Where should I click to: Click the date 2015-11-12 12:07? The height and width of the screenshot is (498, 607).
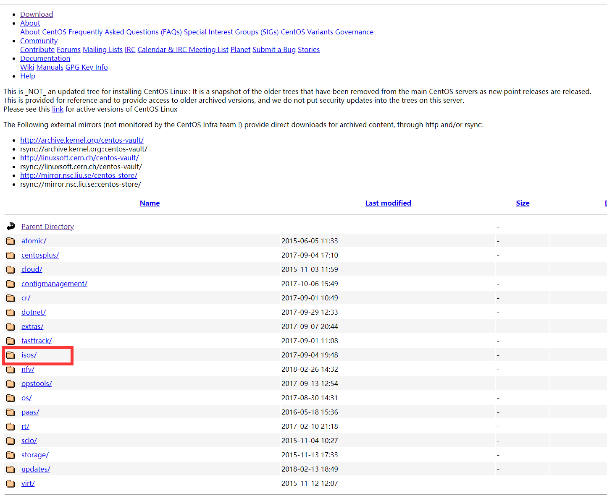[310, 483]
